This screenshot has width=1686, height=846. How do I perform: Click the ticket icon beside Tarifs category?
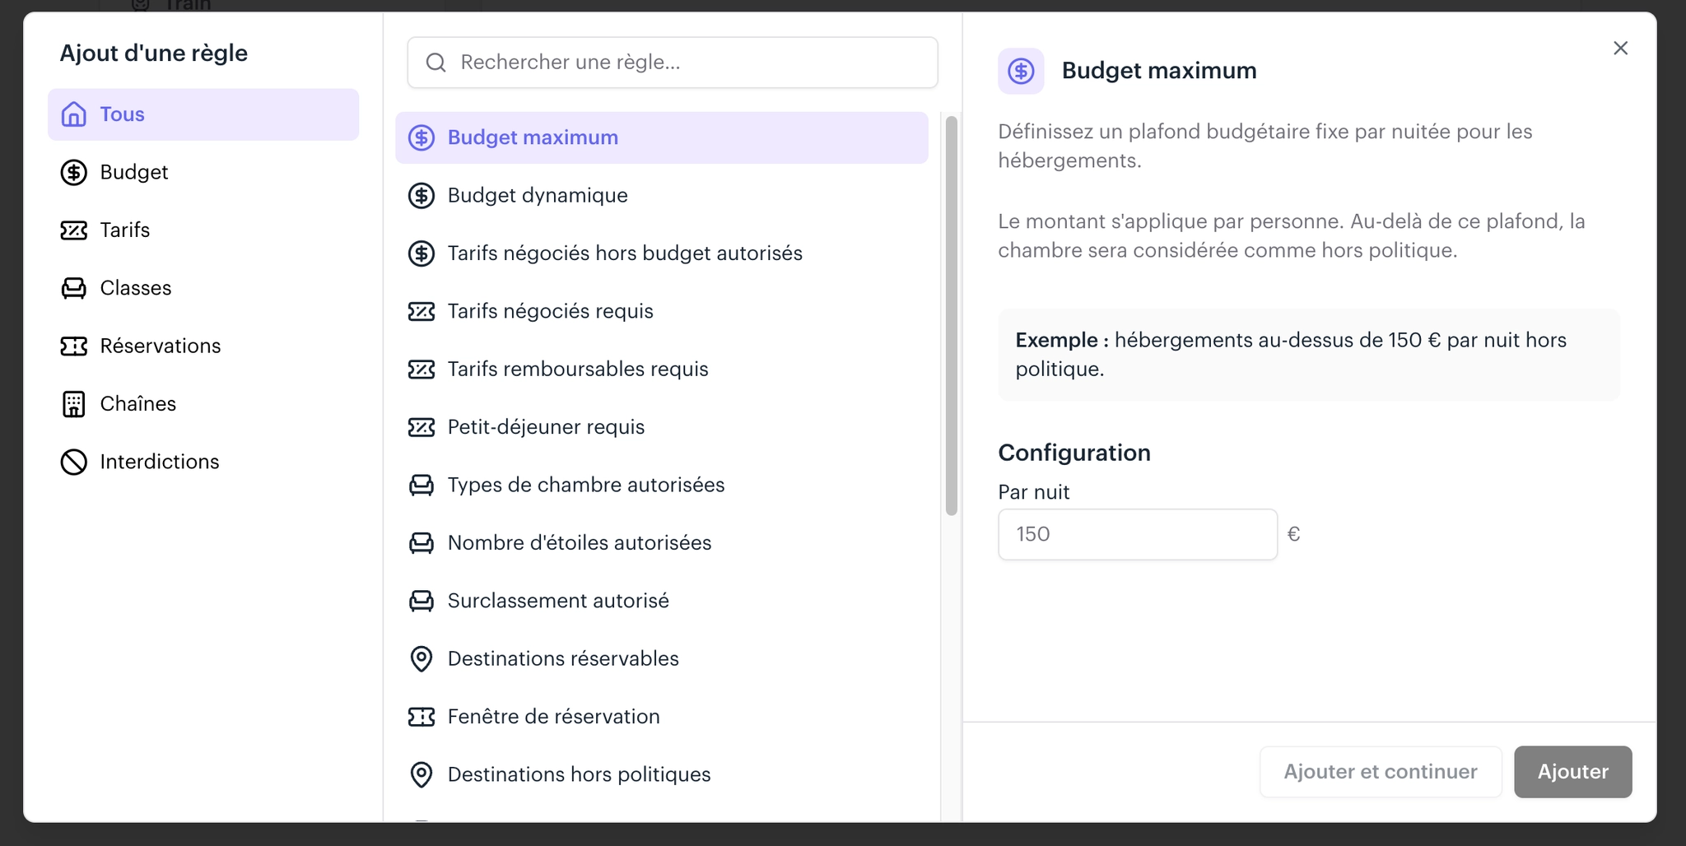pyautogui.click(x=74, y=230)
